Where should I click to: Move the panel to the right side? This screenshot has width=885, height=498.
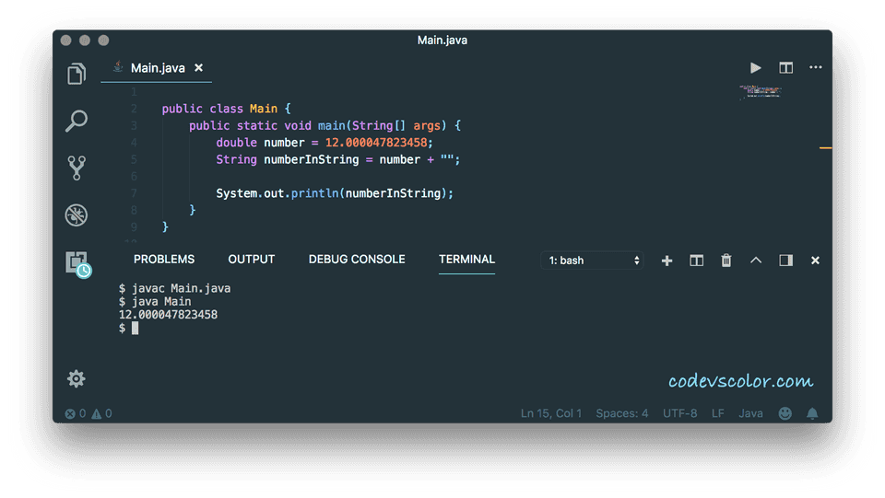(x=785, y=261)
